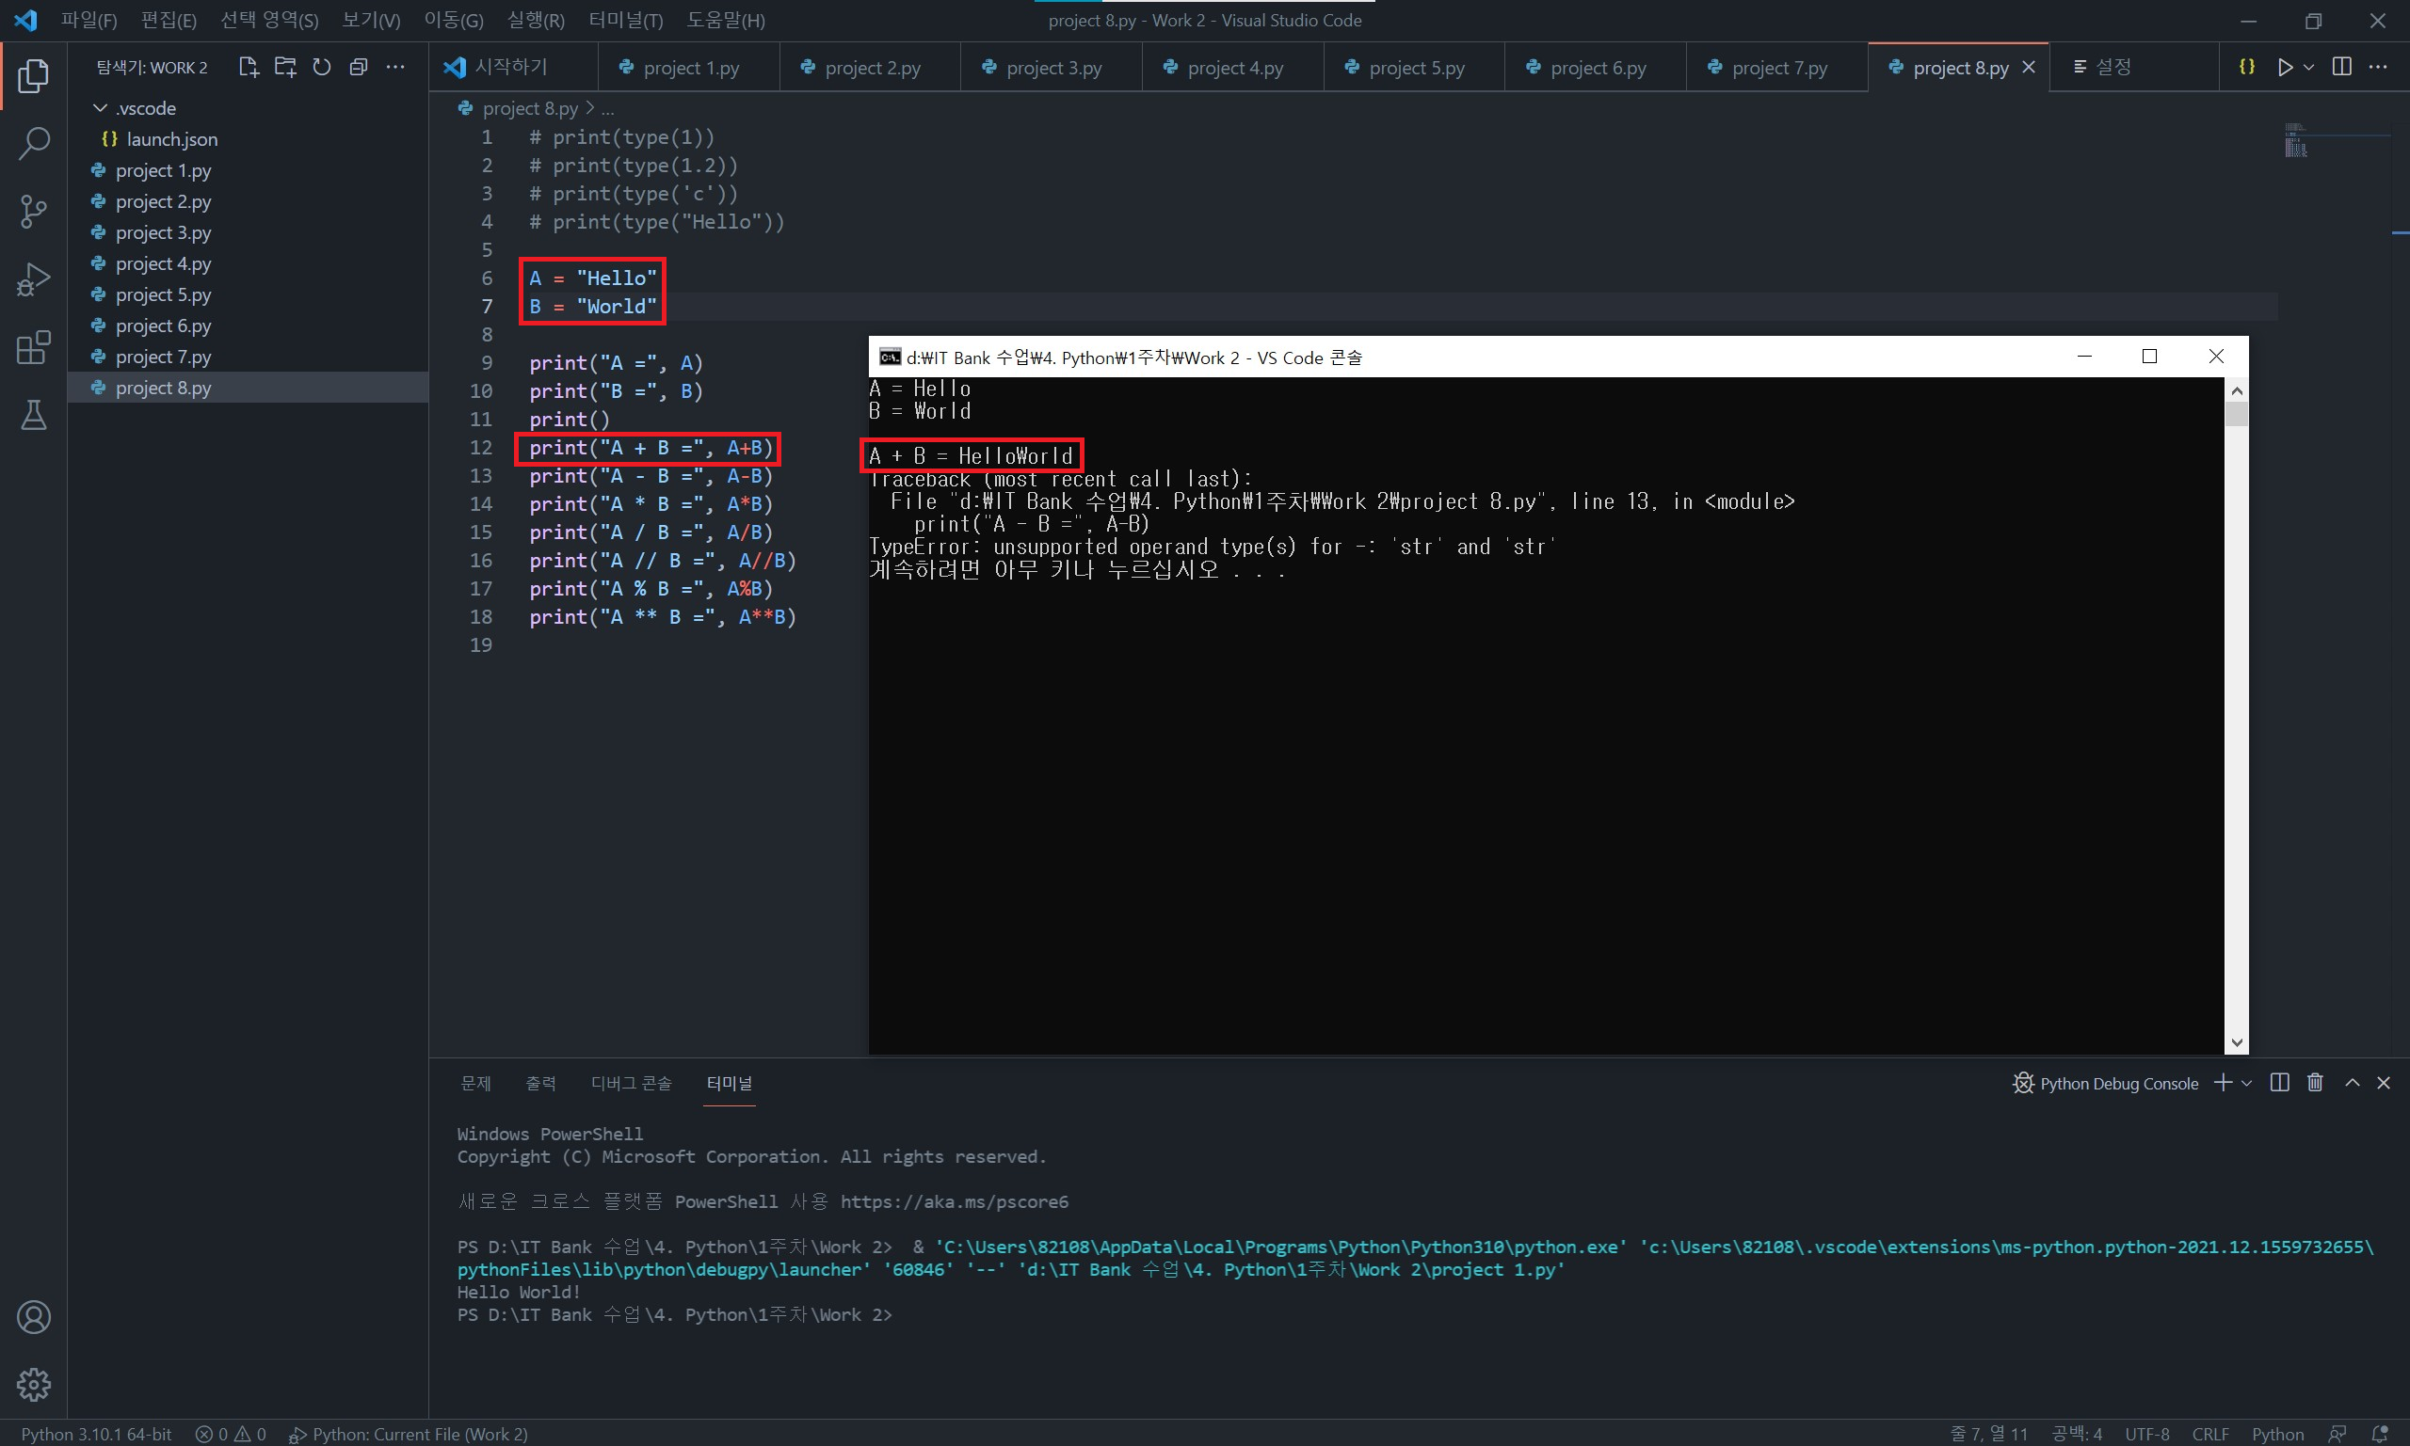The width and height of the screenshot is (2410, 1446).
Task: Kill terminal with the trash icon
Action: [x=2315, y=1083]
